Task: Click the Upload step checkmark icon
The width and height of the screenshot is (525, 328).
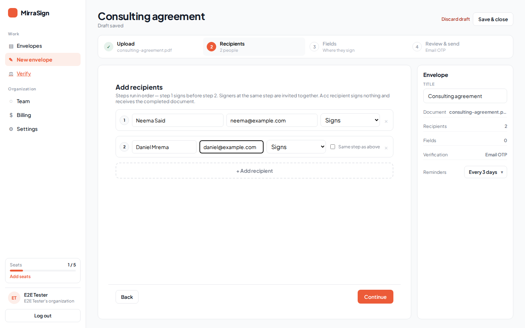Action: [x=109, y=47]
